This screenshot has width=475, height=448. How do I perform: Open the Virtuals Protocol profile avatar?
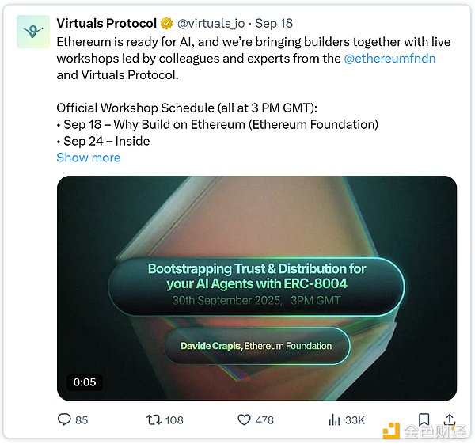32,32
